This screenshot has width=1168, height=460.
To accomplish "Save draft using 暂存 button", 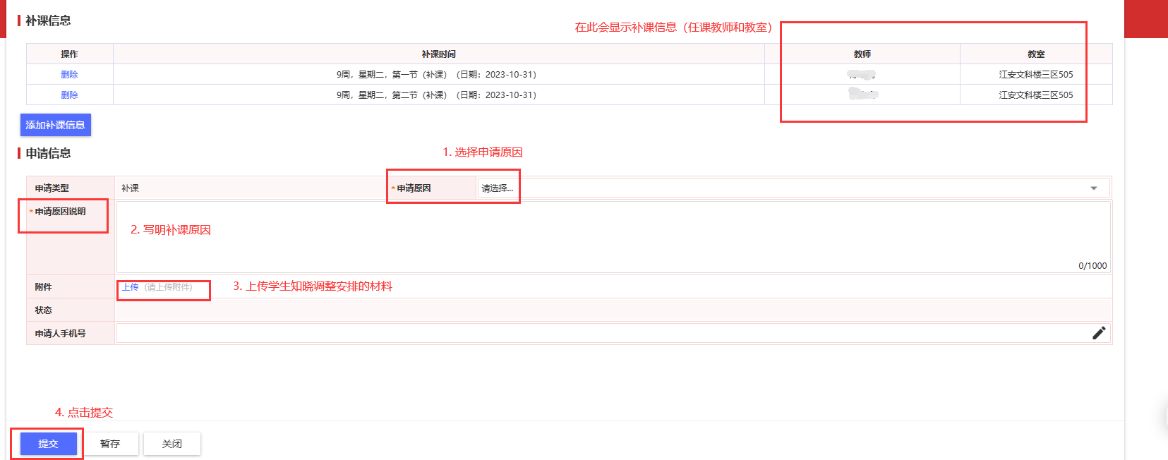I will pyautogui.click(x=110, y=444).
